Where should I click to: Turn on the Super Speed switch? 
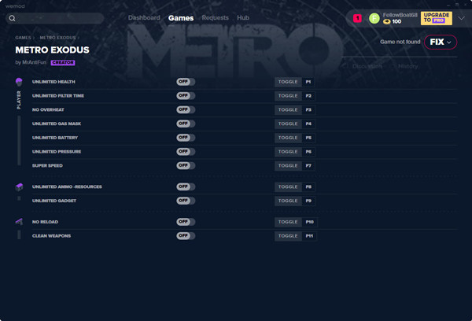coord(186,166)
